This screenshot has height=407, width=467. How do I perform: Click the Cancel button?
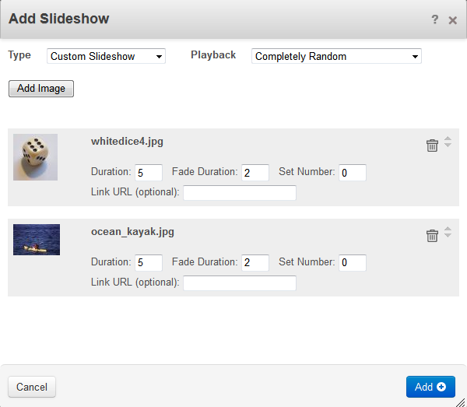32,387
